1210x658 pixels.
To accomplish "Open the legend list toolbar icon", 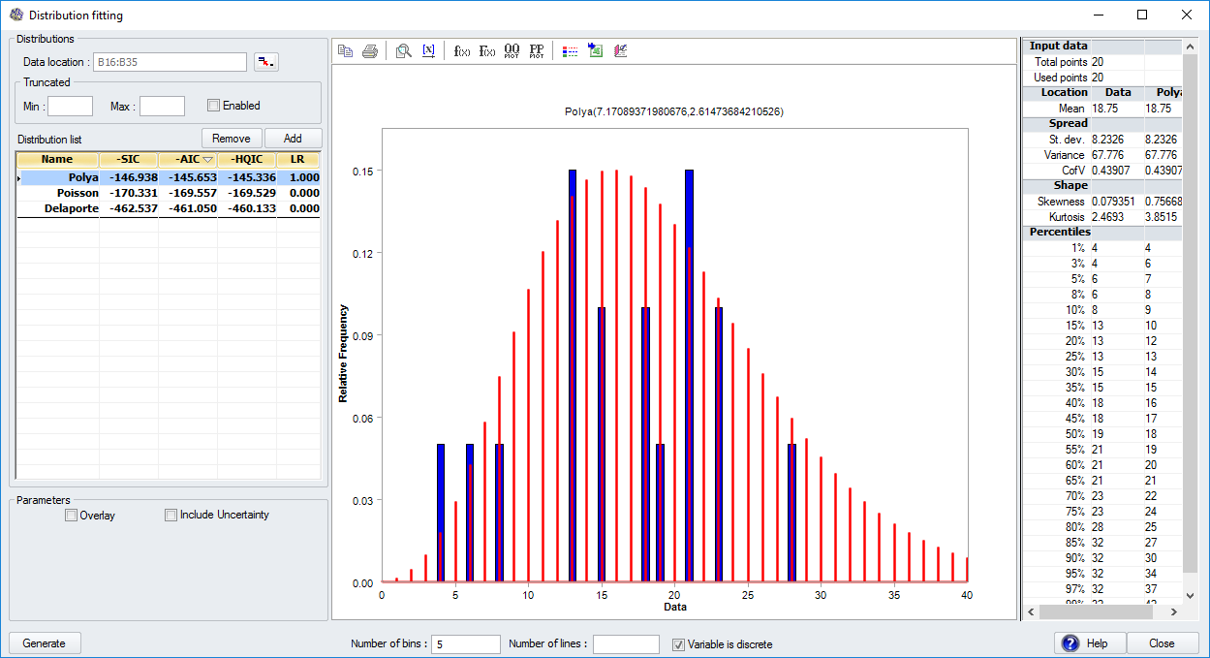I will point(570,50).
